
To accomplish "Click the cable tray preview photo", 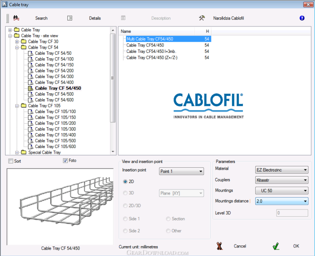I will pos(60,207).
